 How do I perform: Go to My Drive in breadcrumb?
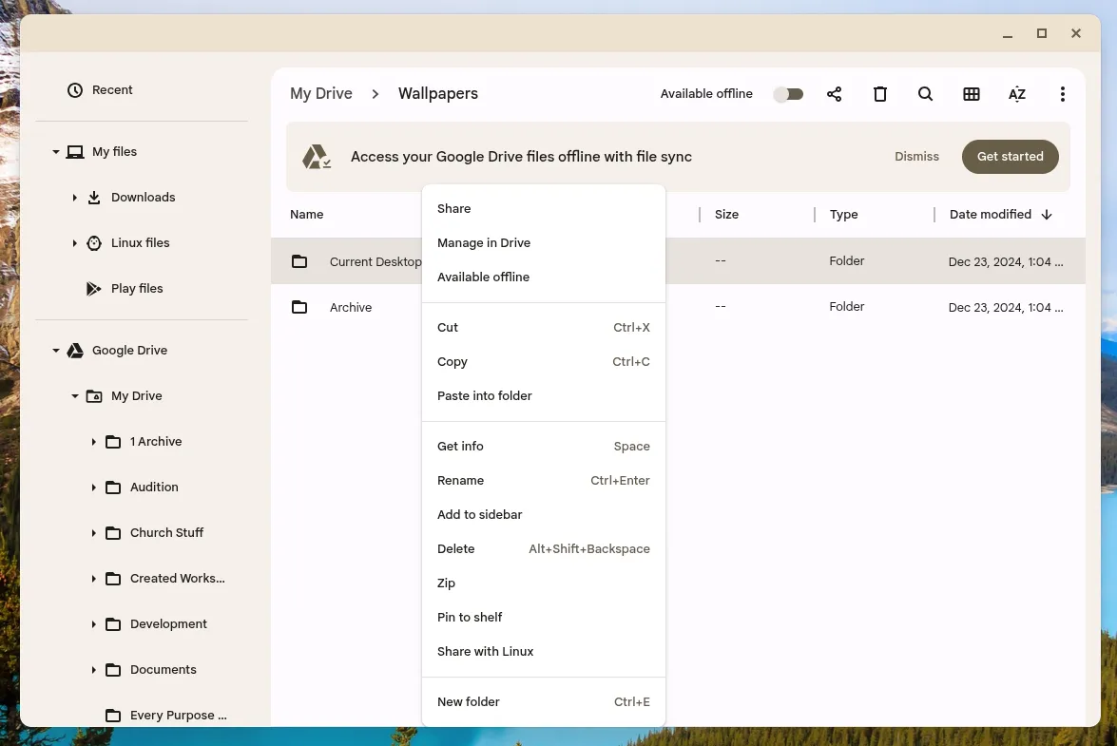(x=321, y=94)
